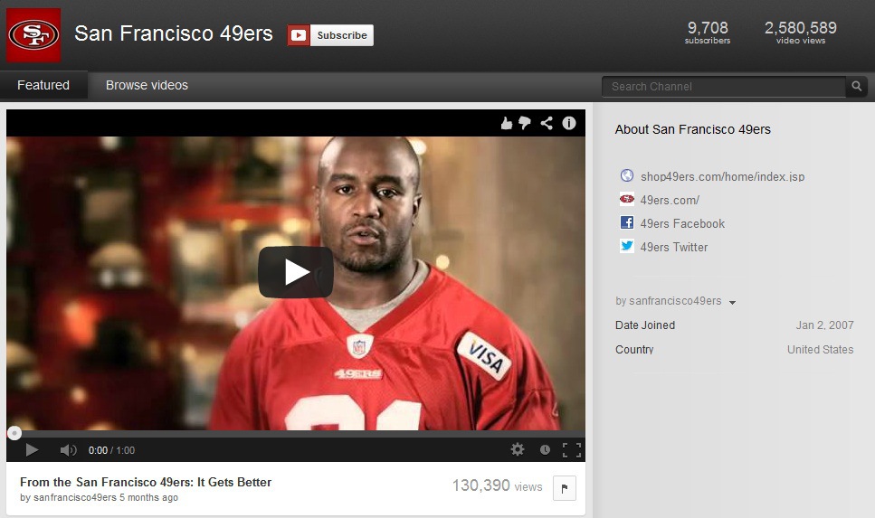Switch to the Browse videos tab

tap(147, 85)
